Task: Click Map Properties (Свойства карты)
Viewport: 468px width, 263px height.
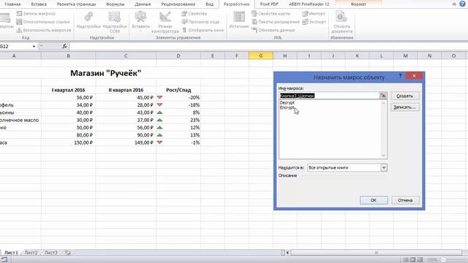Action: click(271, 13)
